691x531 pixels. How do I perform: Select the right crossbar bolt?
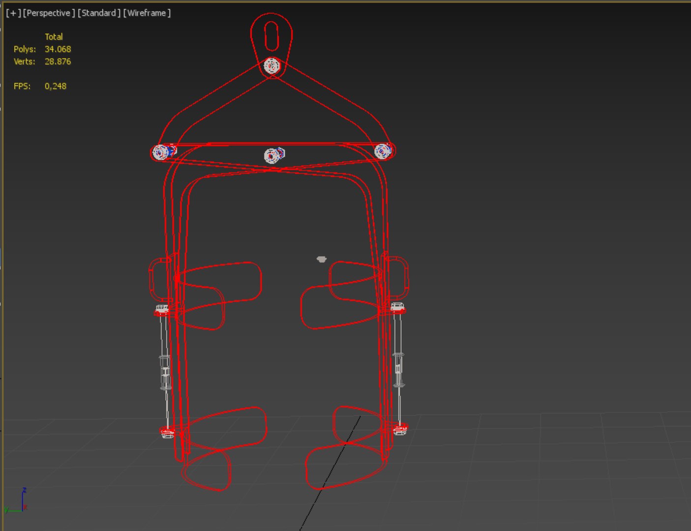point(383,151)
